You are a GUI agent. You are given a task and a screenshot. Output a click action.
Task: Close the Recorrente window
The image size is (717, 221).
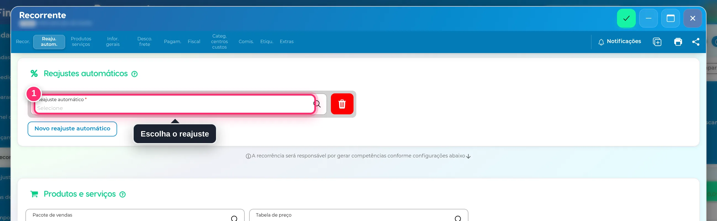pyautogui.click(x=692, y=18)
